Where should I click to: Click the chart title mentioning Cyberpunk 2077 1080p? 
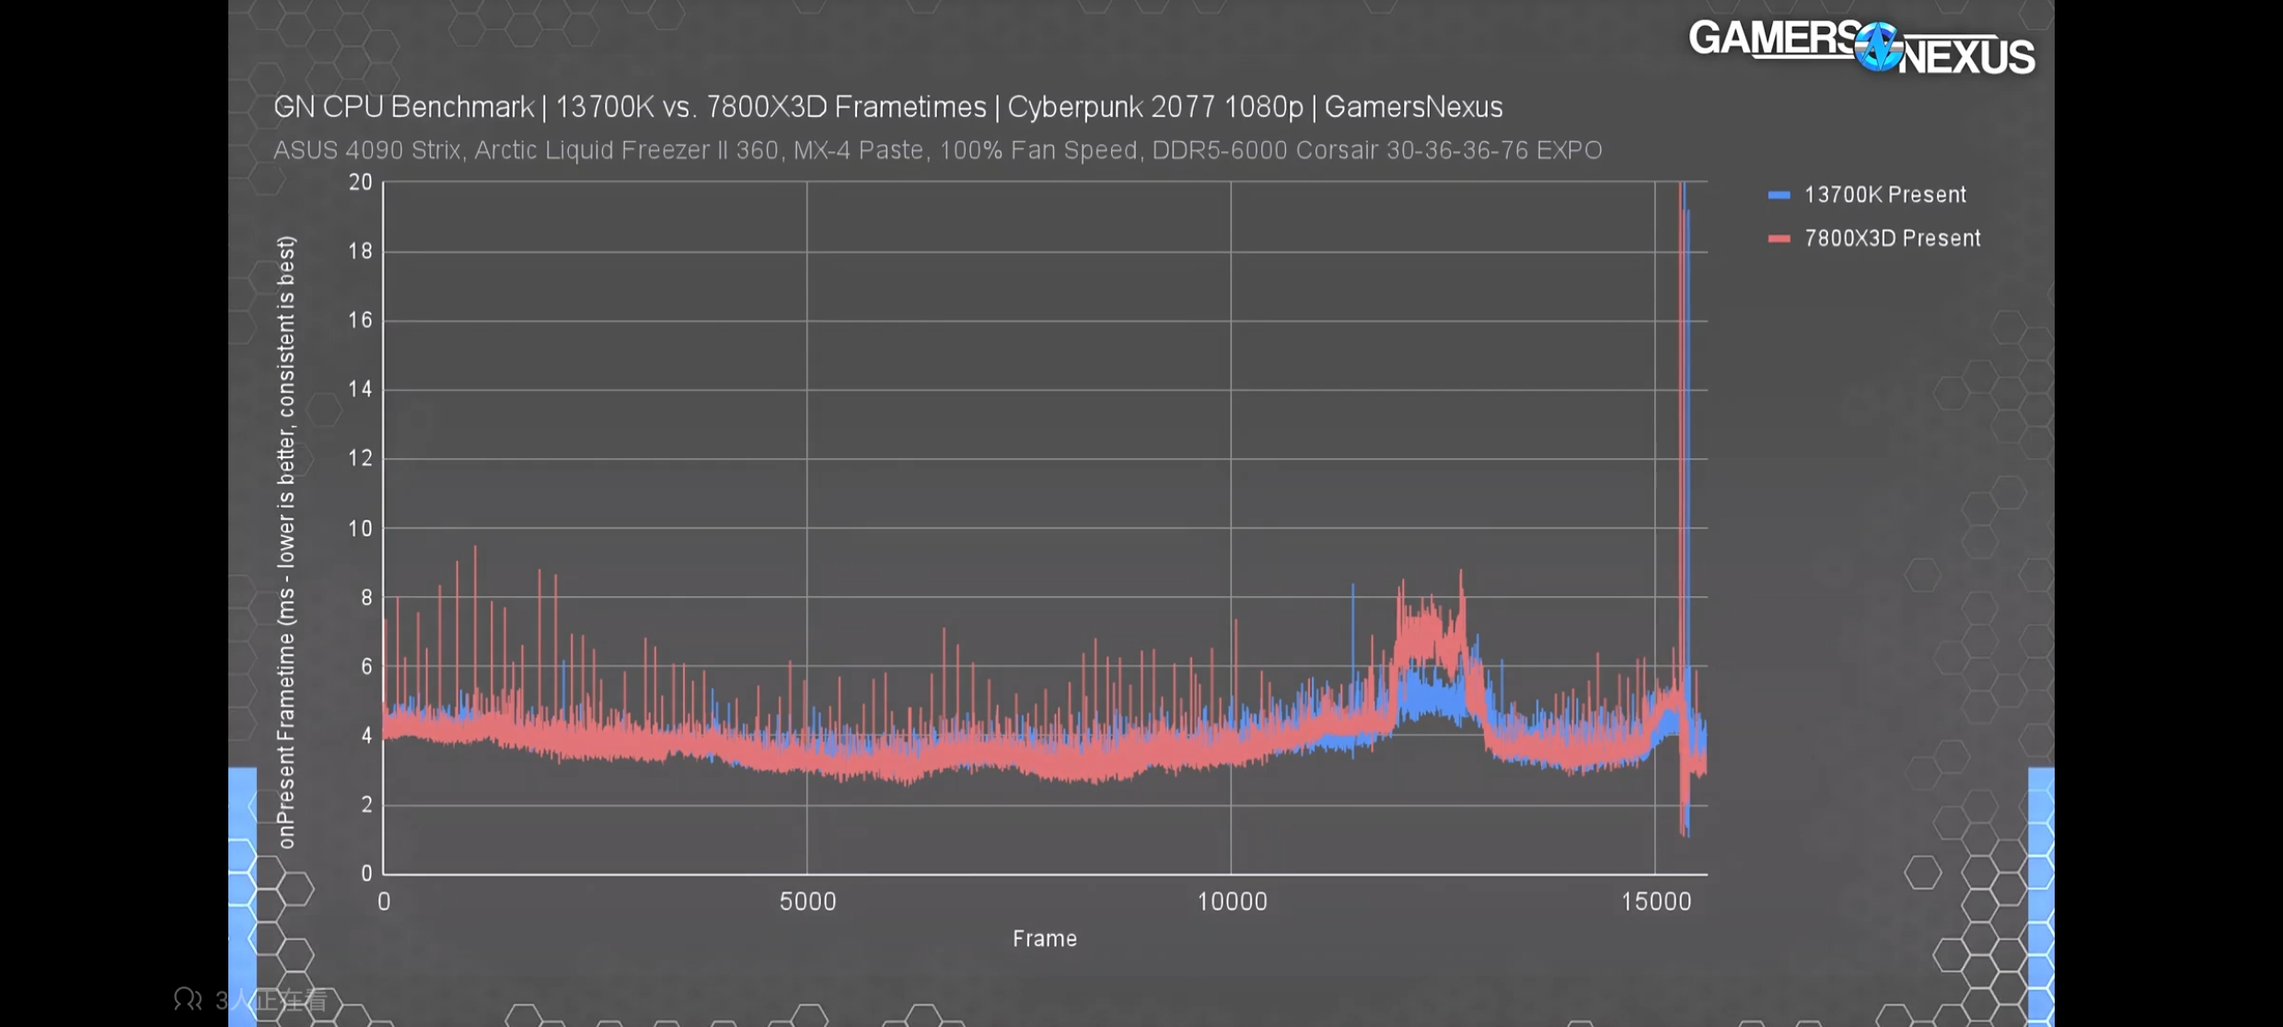click(887, 108)
